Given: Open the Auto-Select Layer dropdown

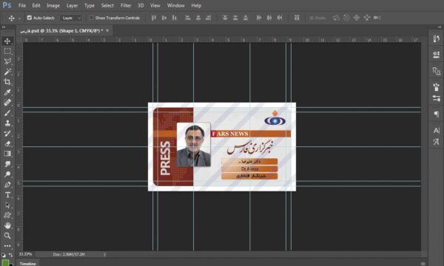Looking at the screenshot, I should [x=71, y=18].
